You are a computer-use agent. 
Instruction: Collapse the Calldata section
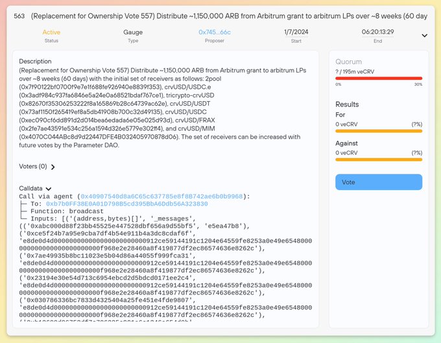49,189
